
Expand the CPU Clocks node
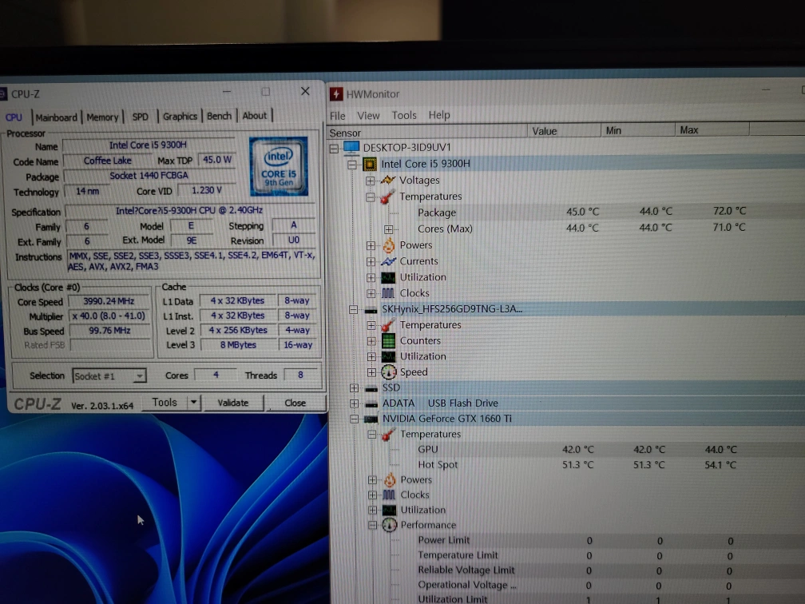tap(371, 293)
